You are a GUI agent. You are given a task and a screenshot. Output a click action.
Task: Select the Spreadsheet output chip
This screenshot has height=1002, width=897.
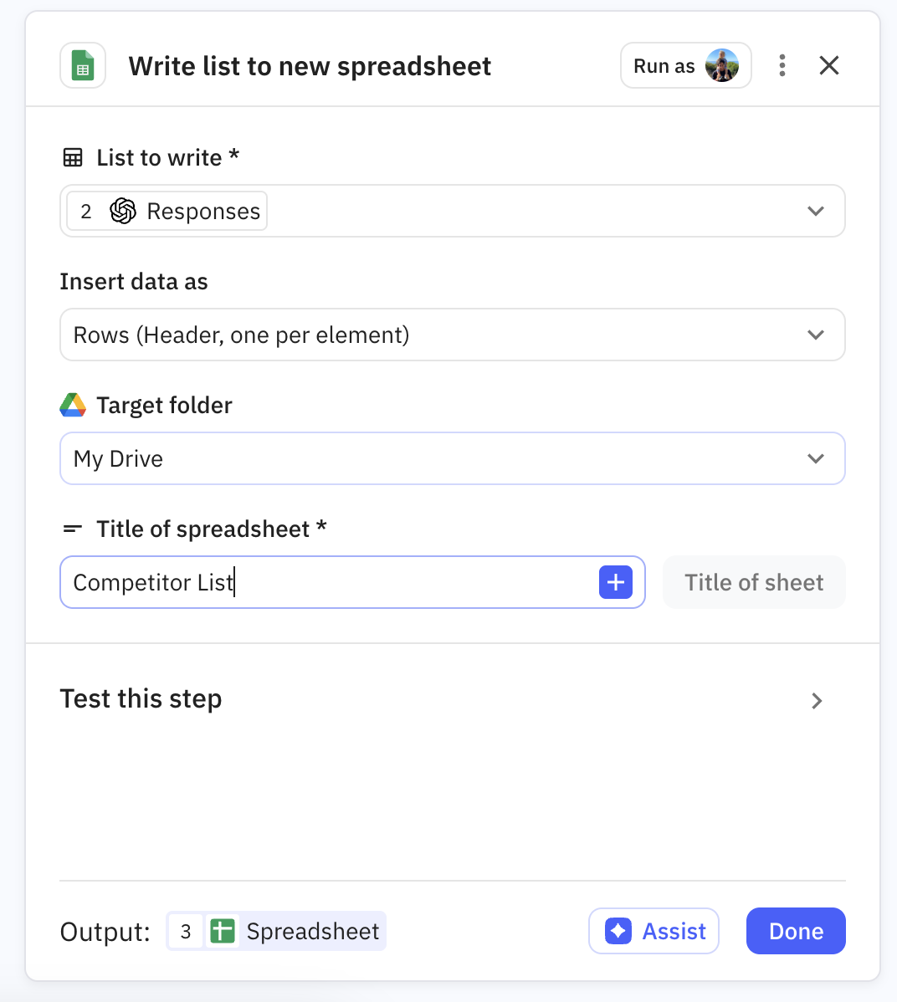277,931
